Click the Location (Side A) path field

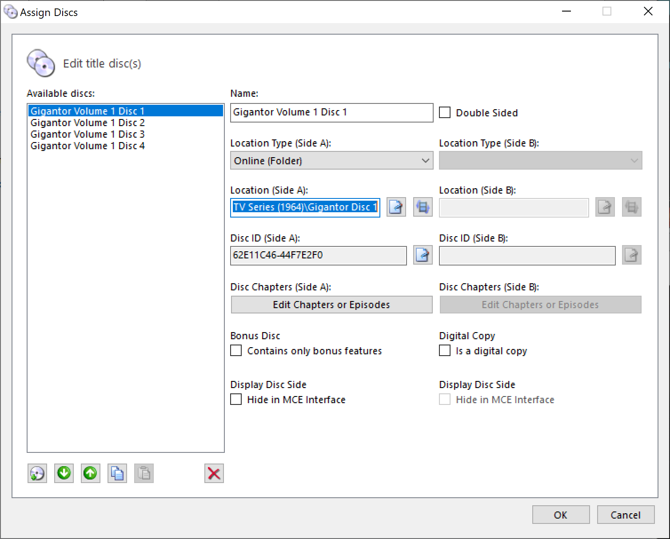[305, 207]
